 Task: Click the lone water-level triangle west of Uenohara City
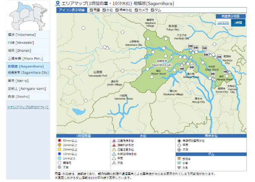tap(108, 48)
